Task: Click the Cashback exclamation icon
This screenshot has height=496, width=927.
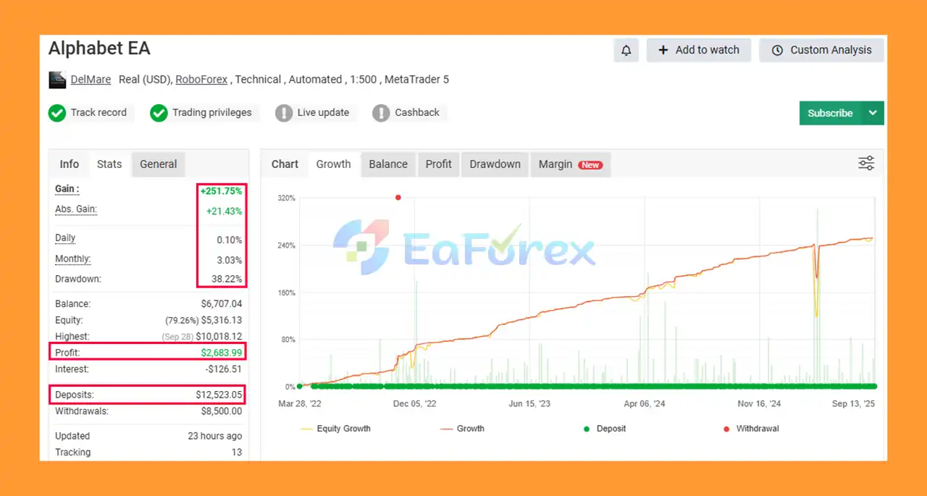Action: point(381,113)
